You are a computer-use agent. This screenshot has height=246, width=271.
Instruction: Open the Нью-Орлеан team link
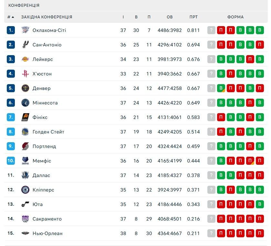click(x=47, y=233)
